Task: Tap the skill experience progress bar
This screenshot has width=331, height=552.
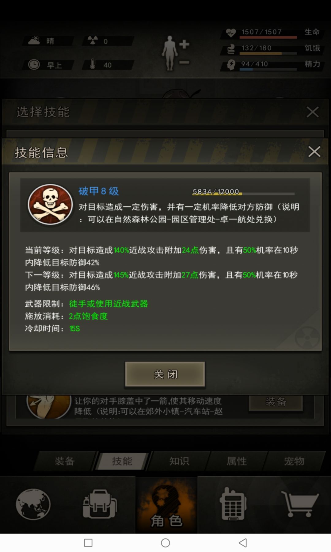Action: (243, 193)
